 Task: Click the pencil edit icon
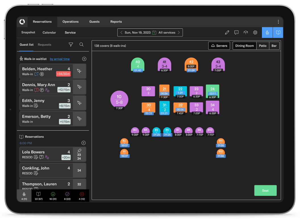click(227, 32)
